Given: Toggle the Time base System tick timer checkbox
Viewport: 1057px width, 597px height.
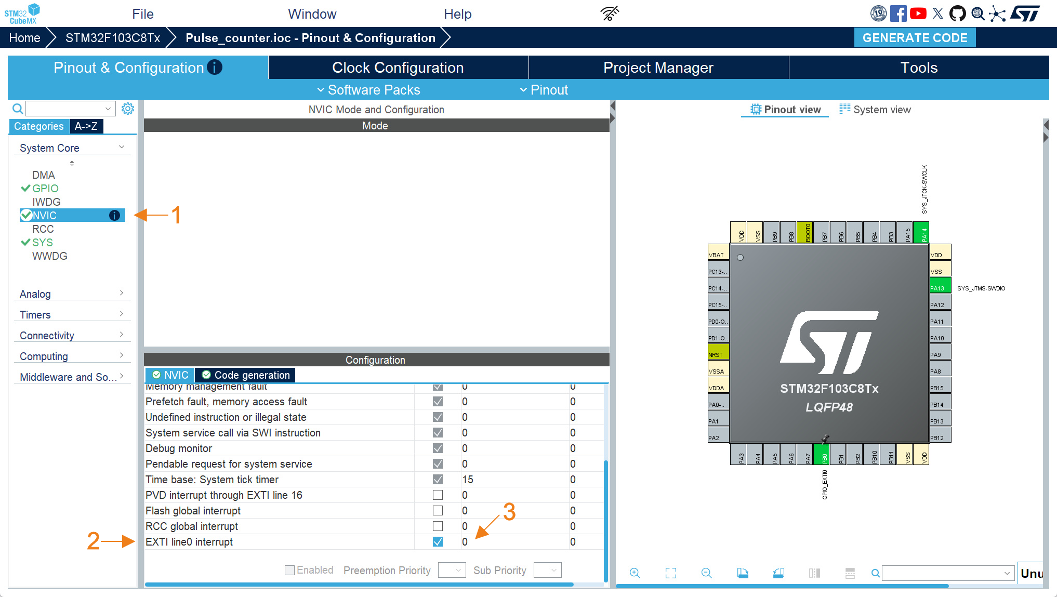Looking at the screenshot, I should (438, 480).
